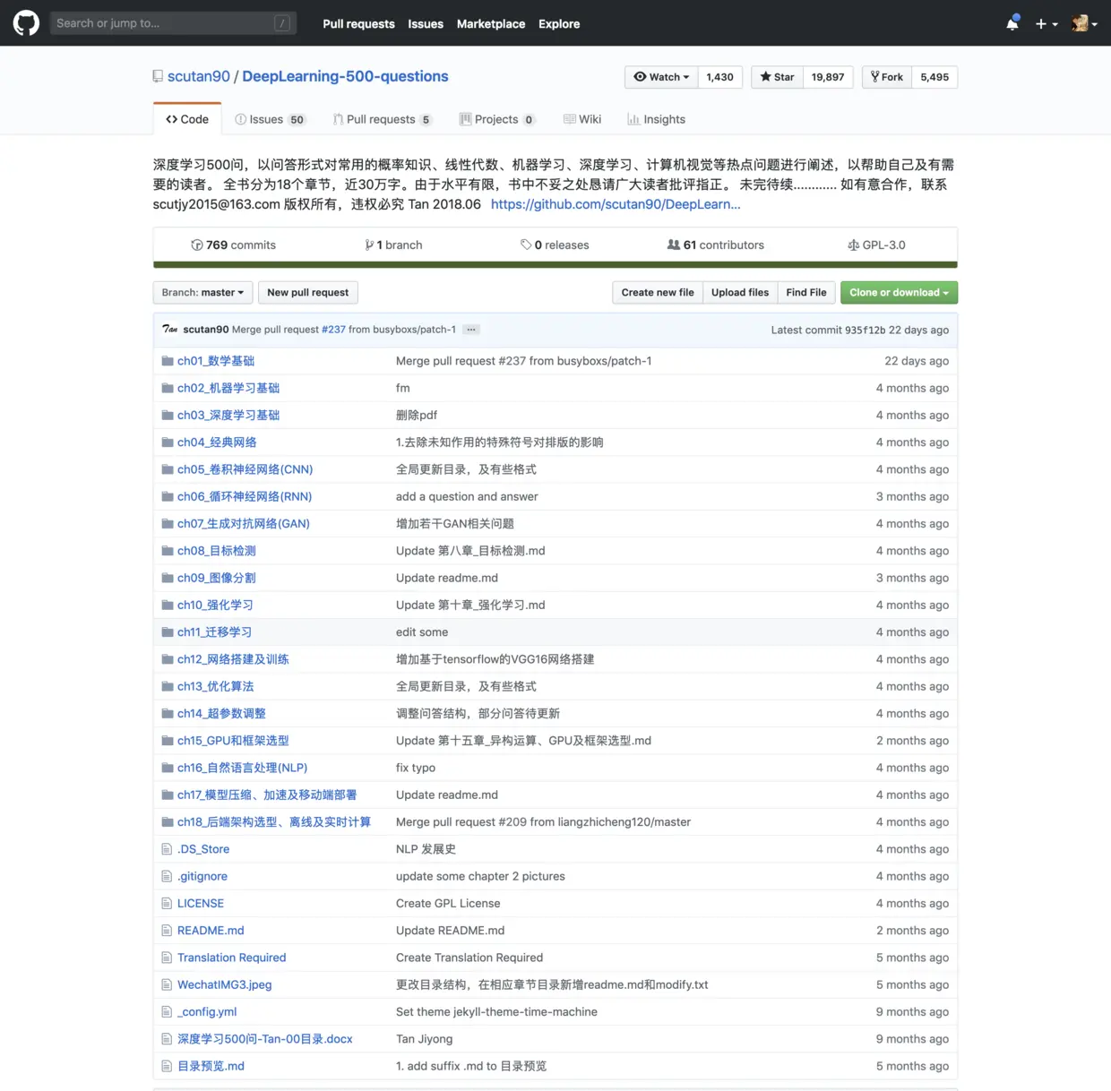Screen dimensions: 1111x1091
Task: Click the file icon for .gitignore
Action: click(x=167, y=876)
